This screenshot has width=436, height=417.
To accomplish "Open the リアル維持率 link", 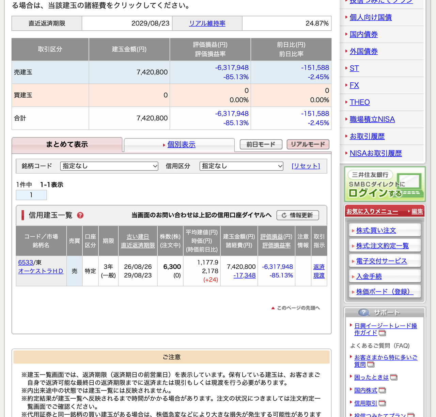I will point(207,23).
